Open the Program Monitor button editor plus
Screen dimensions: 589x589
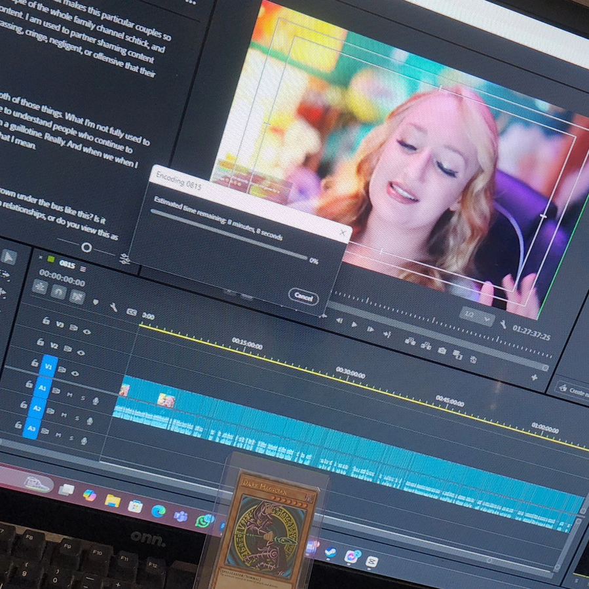534,377
